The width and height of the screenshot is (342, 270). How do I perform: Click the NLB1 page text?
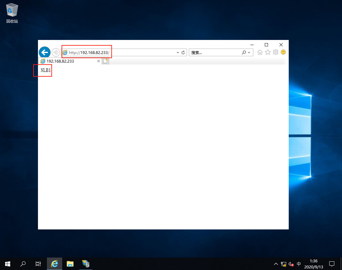click(46, 70)
